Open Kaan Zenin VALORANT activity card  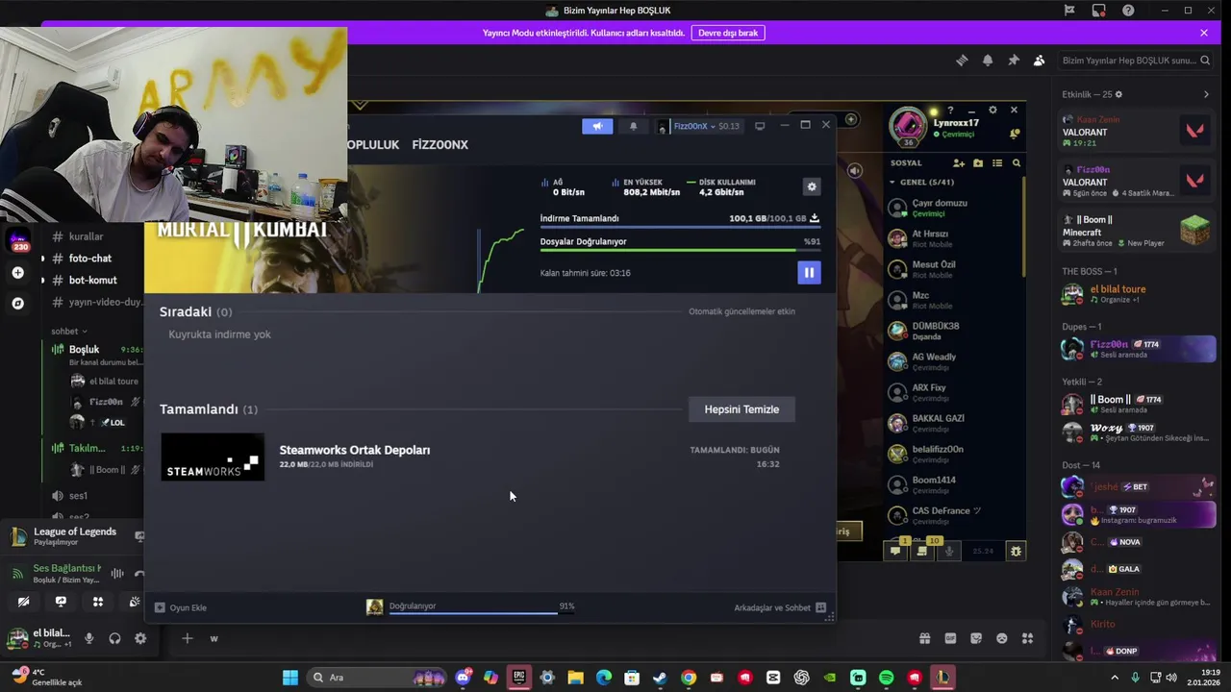(x=1137, y=130)
